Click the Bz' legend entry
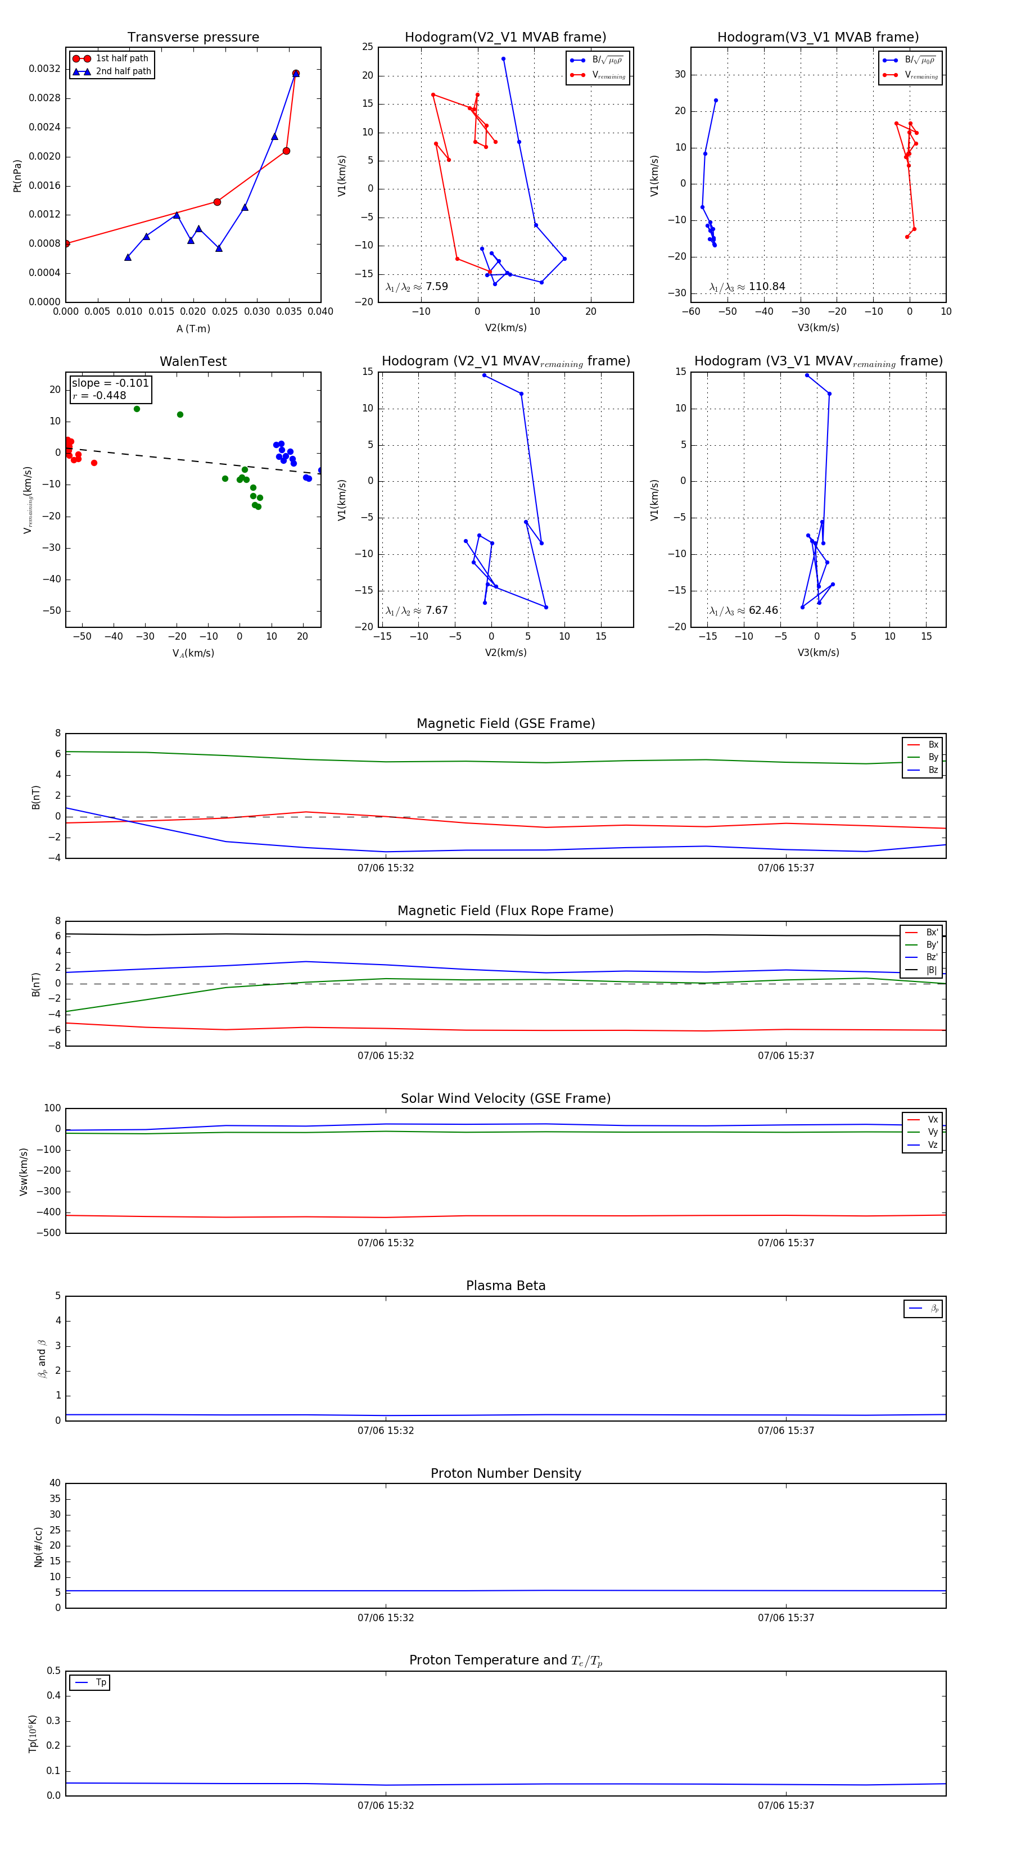Screen dimensions: 1012x1855 click(x=921, y=957)
